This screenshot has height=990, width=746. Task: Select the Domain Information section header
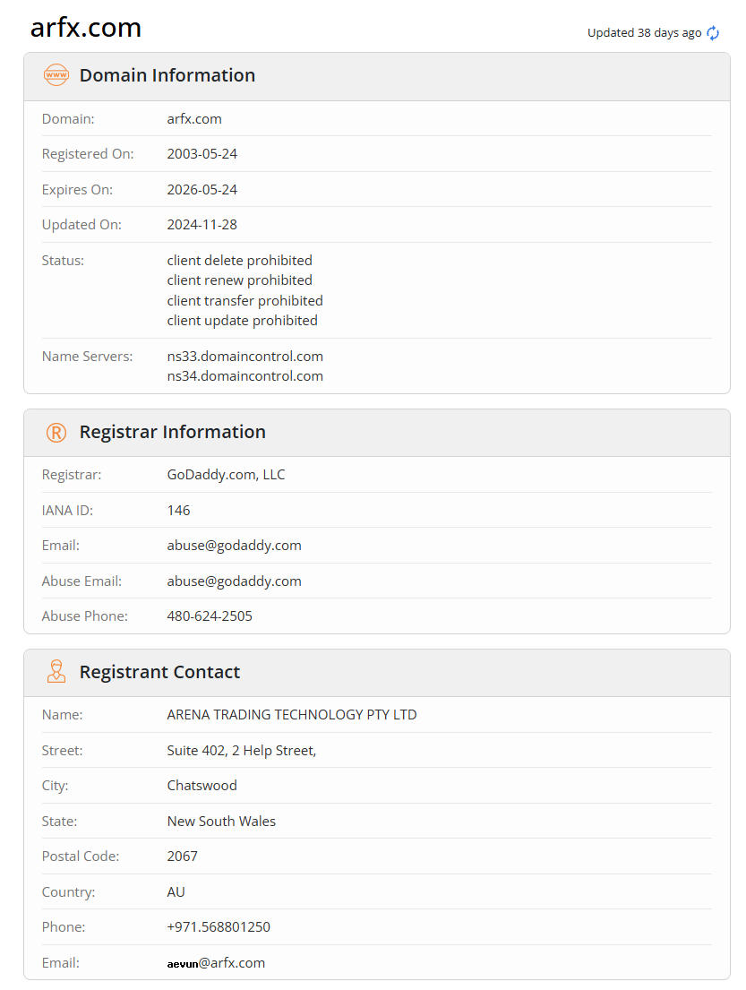point(167,75)
